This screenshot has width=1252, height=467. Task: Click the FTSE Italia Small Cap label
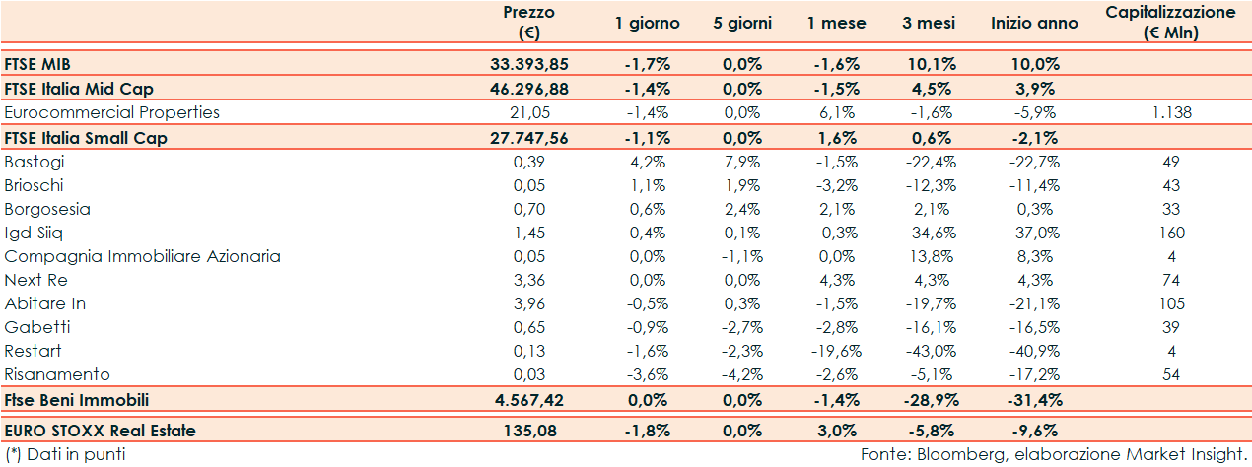point(85,138)
